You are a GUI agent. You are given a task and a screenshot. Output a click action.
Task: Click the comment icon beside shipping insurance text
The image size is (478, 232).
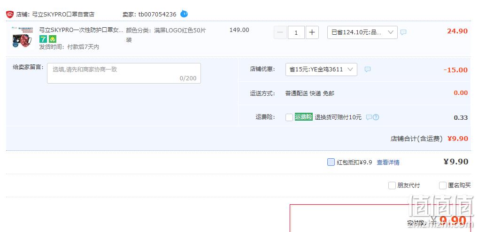click(369, 117)
